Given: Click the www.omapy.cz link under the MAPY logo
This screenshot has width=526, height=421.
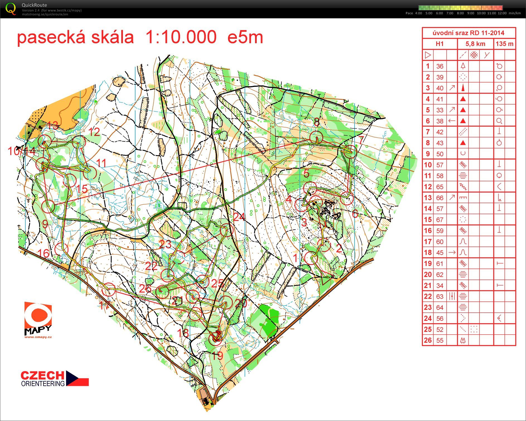Looking at the screenshot, I should pos(38,337).
